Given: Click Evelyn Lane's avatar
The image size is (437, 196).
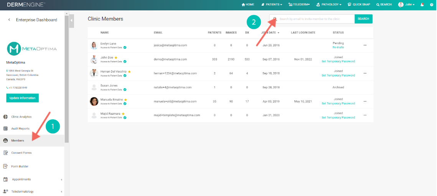Looking at the screenshot, I should [x=94, y=45].
